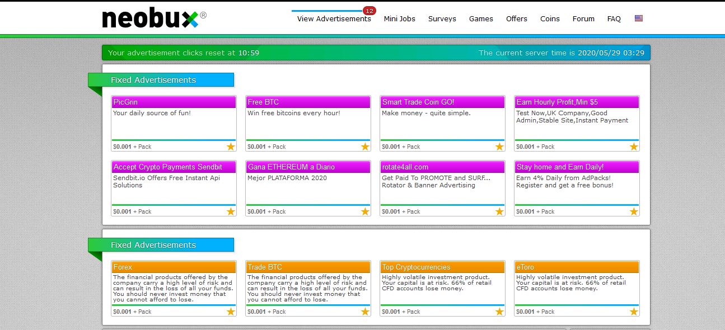The image size is (725, 330).
Task: Click the neobux logo
Action: coord(154,18)
